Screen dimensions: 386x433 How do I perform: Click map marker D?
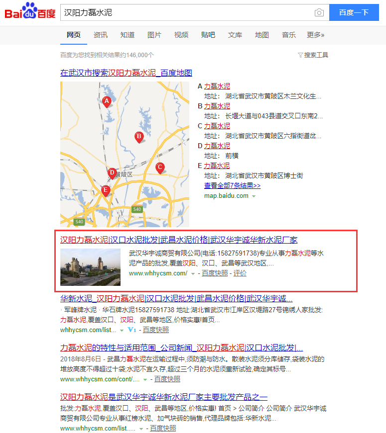point(112,173)
